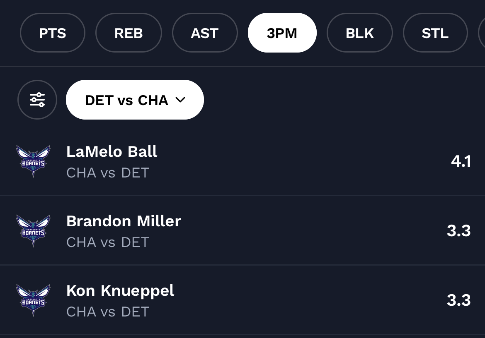The height and width of the screenshot is (338, 485).
Task: Select the AST stat tab
Action: (x=205, y=33)
